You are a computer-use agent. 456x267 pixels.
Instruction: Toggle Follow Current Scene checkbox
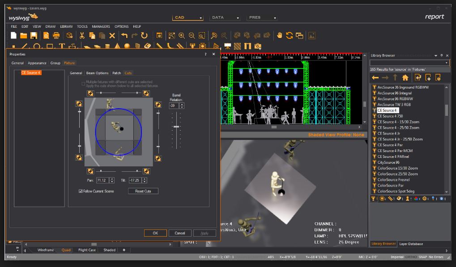coord(81,191)
